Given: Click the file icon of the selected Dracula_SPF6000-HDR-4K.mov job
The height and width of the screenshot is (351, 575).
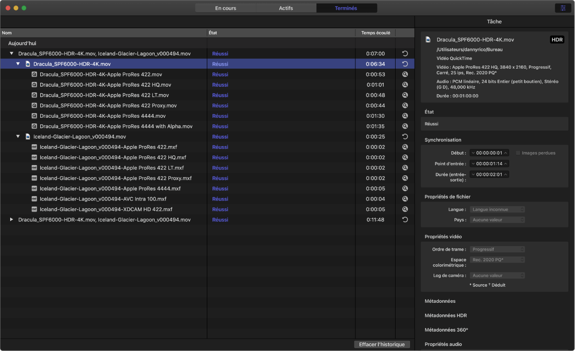Looking at the screenshot, I should tap(27, 64).
